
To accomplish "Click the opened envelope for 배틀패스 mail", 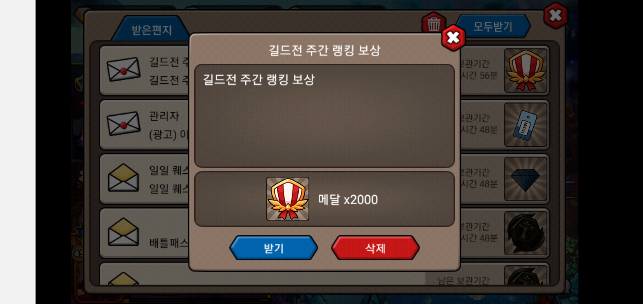I will 124,232.
